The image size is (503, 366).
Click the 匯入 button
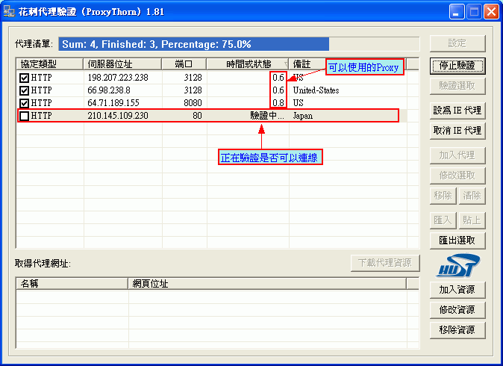(443, 220)
